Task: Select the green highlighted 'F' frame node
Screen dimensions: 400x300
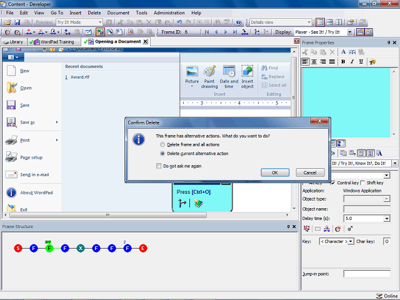Action: [49, 248]
